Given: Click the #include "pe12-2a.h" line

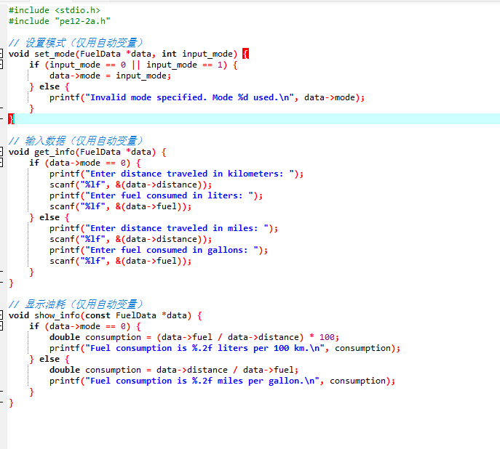Looking at the screenshot, I should (59, 21).
